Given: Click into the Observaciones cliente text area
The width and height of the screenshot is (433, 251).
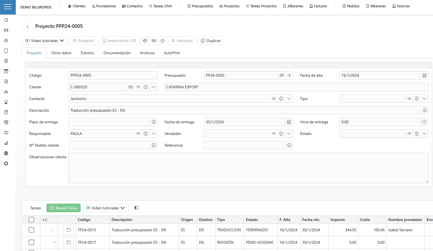Looking at the screenshot, I should point(248,168).
